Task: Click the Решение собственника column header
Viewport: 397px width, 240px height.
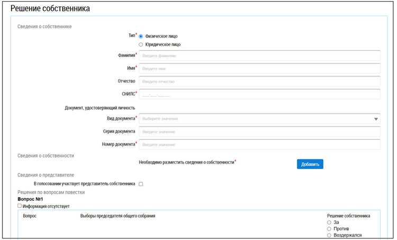Action: pyautogui.click(x=349, y=216)
